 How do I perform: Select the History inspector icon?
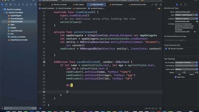181,5
